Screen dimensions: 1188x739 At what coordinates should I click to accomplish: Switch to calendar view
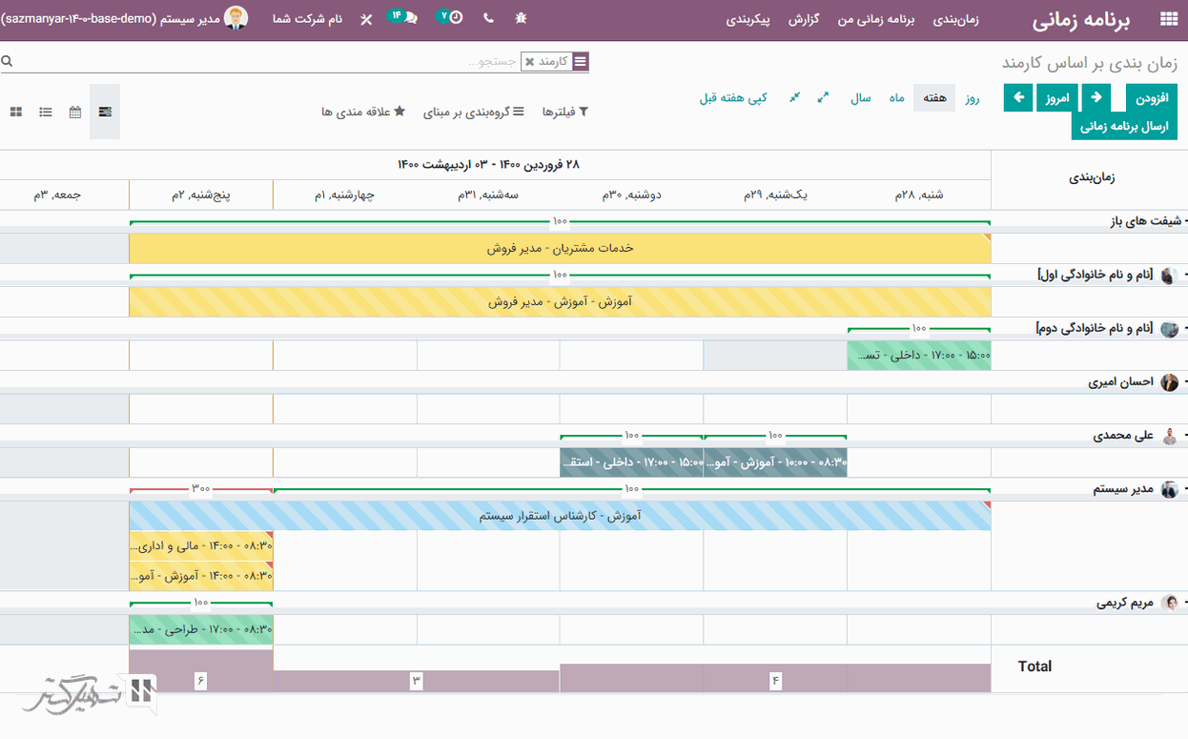[x=75, y=112]
